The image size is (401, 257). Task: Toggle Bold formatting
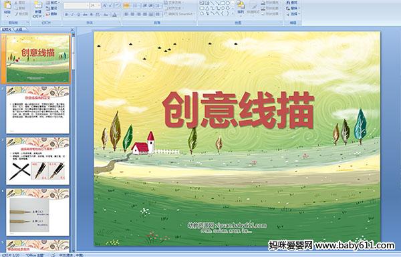pyautogui.click(x=66, y=15)
